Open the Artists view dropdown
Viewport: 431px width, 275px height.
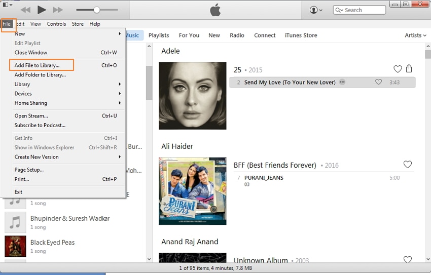coord(415,35)
